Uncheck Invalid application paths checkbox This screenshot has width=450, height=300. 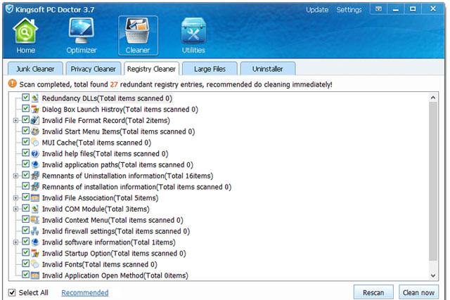25,164
